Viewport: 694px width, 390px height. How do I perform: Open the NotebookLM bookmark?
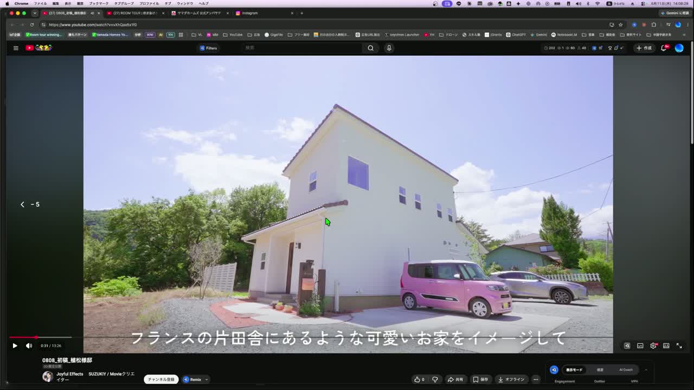click(x=564, y=35)
